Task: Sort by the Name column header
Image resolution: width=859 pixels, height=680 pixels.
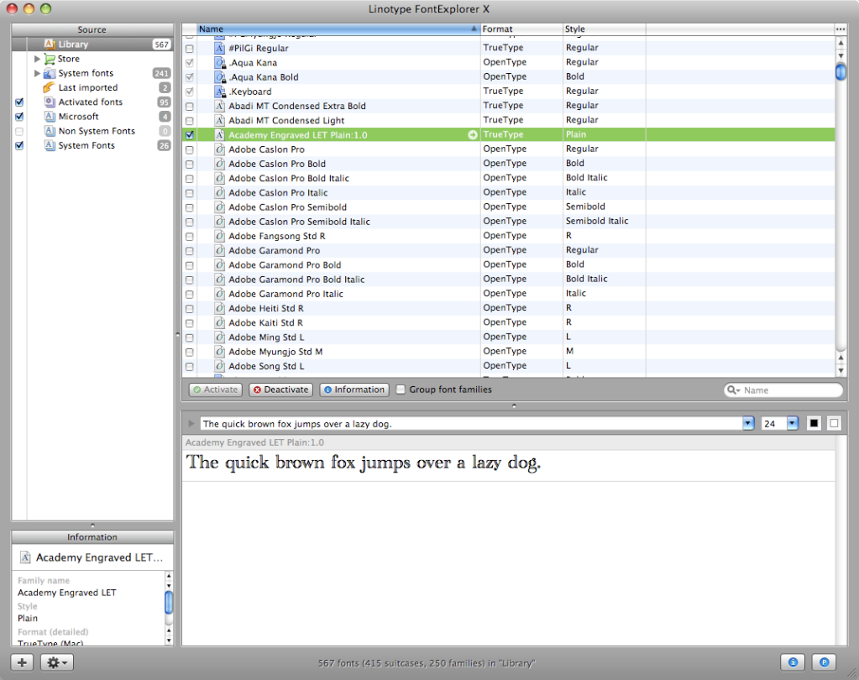Action: click(338, 29)
